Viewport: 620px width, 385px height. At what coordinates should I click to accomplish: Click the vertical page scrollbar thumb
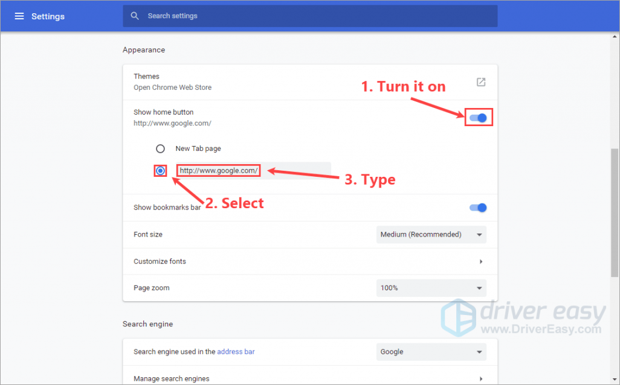pos(615,211)
